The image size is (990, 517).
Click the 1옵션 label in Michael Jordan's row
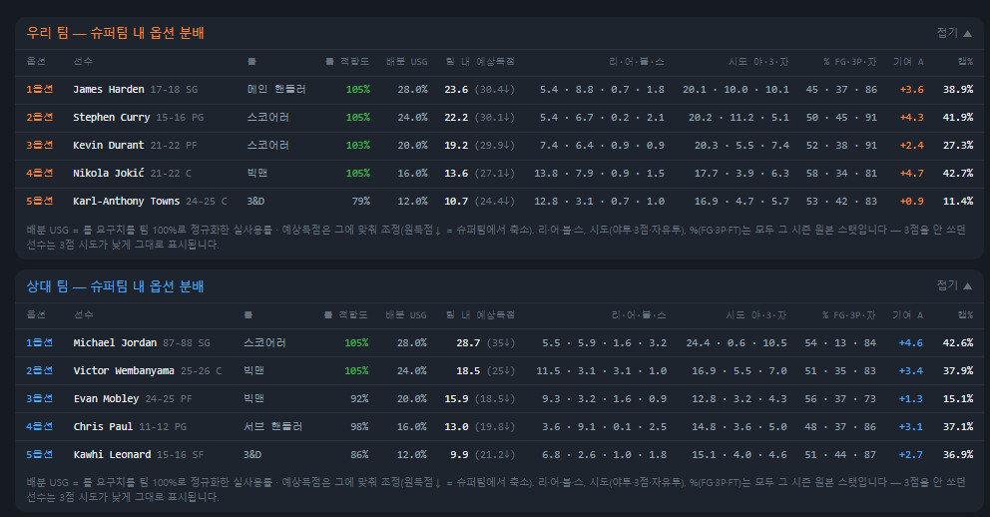point(40,342)
